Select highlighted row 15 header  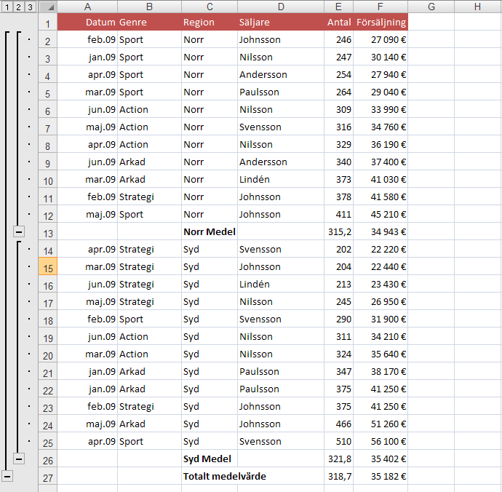point(48,266)
